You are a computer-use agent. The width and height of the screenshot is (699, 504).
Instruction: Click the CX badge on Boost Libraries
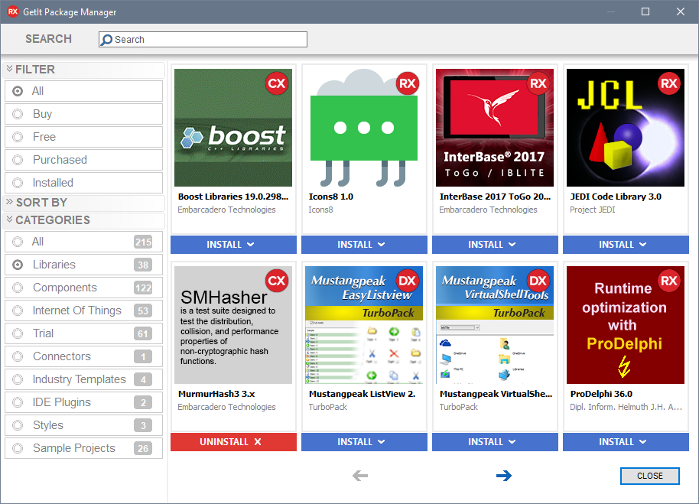277,83
